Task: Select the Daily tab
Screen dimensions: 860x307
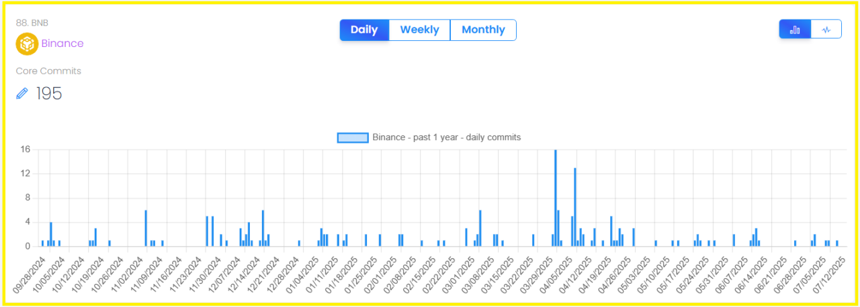Action: click(364, 30)
